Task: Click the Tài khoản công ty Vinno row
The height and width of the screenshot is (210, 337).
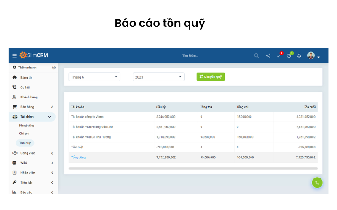Action: pyautogui.click(x=193, y=117)
